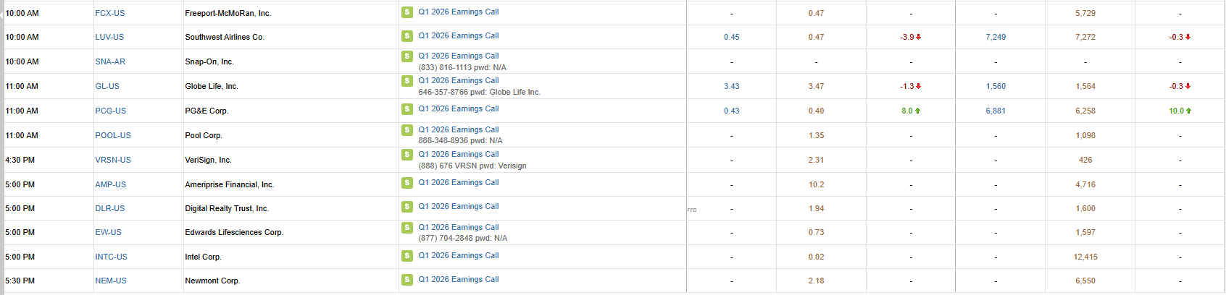This screenshot has width=1226, height=295.
Task: Click the earnings icon in Intel Corp. row
Action: (x=407, y=256)
